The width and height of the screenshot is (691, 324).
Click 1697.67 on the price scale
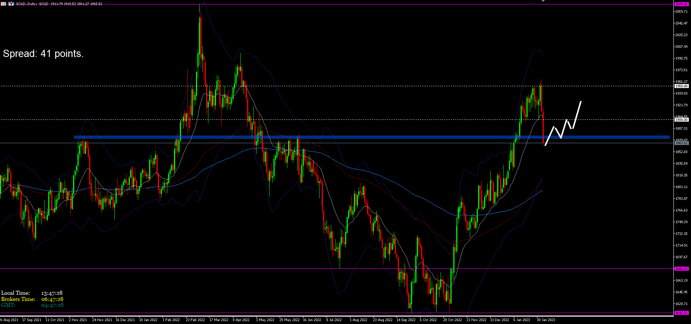(681, 257)
